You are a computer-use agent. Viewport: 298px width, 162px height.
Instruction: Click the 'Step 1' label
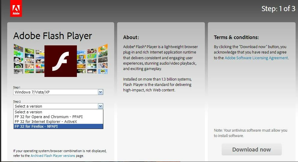[x=17, y=87]
